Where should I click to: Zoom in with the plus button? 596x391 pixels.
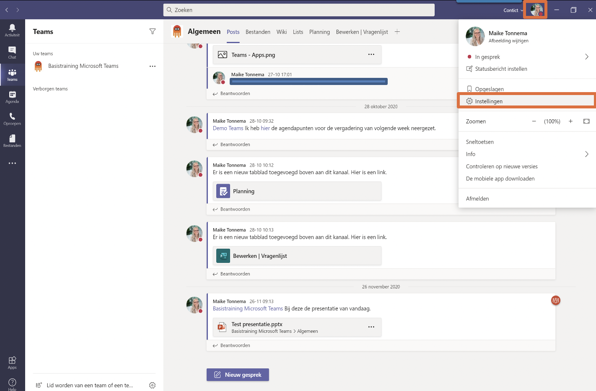[570, 121]
